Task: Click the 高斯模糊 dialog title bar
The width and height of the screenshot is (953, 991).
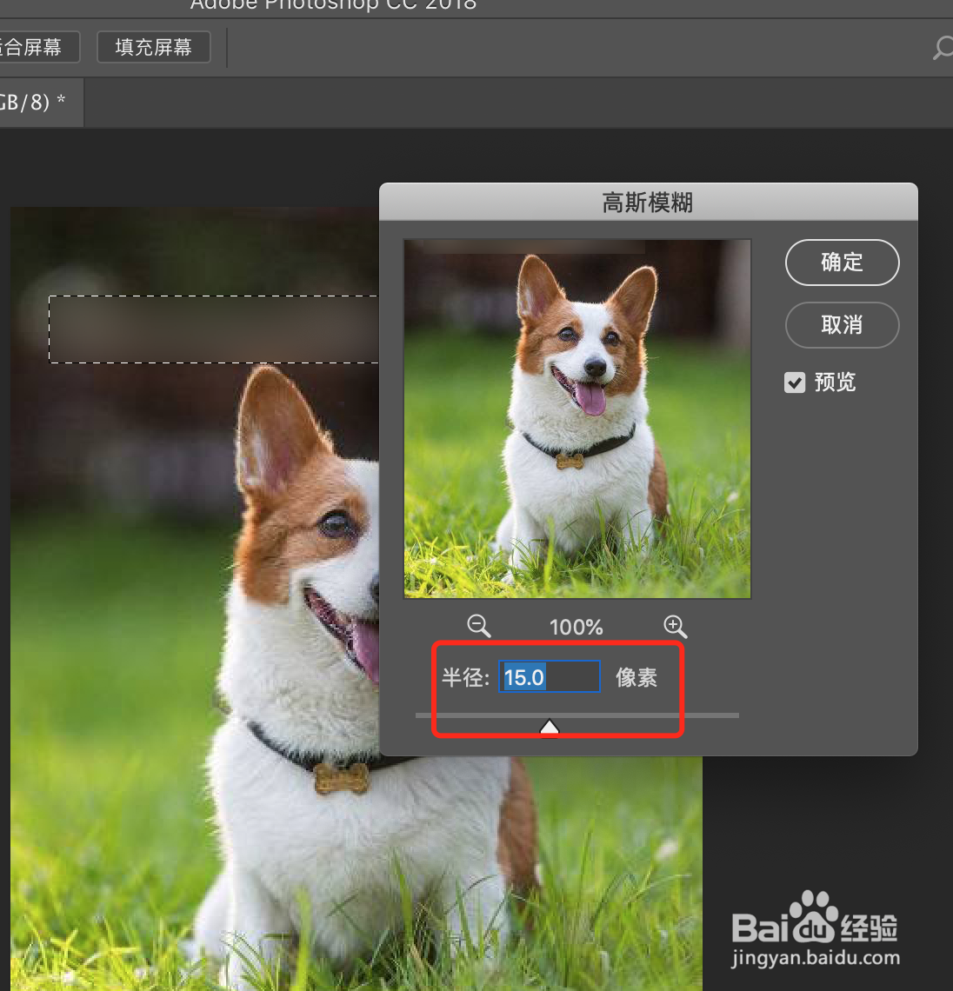Action: 648,203
